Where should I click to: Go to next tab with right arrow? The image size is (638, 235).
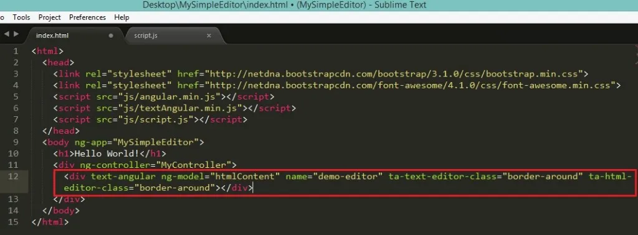(16, 34)
